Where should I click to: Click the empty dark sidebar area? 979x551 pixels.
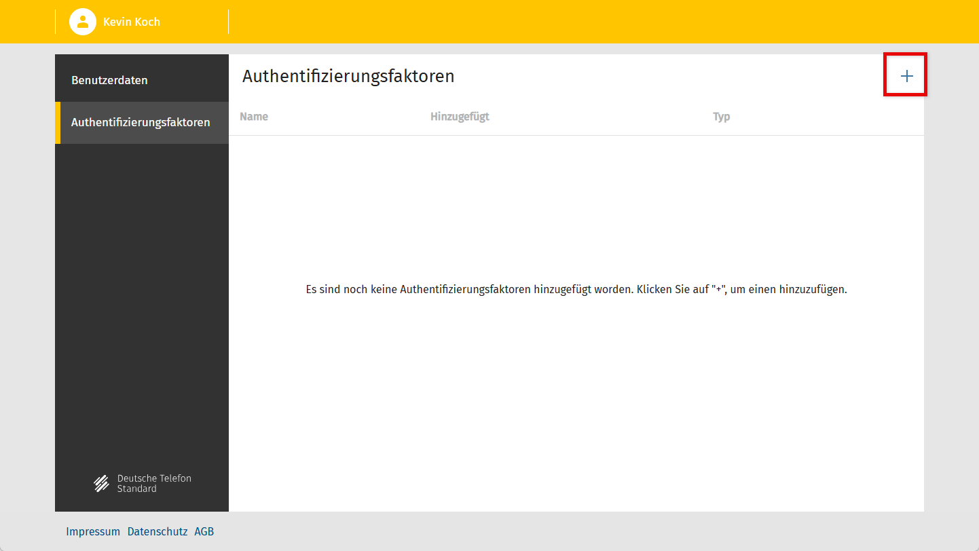click(x=141, y=305)
